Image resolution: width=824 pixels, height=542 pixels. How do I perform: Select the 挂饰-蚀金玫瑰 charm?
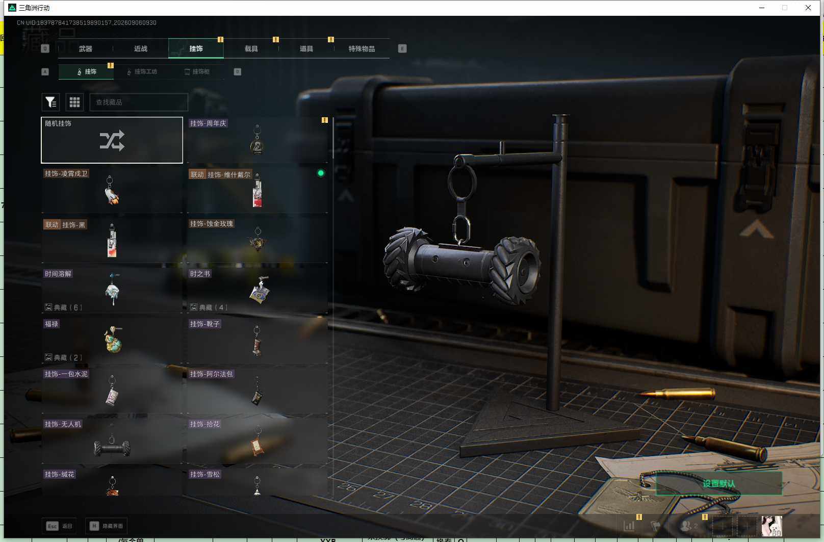[257, 241]
